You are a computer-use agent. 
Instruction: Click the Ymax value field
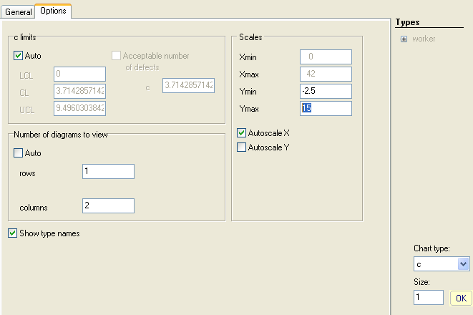(326, 108)
